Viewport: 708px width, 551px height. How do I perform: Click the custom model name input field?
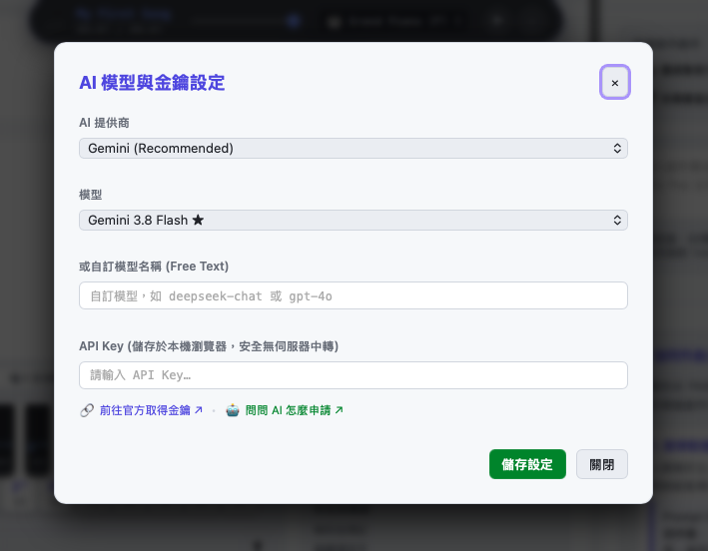pyautogui.click(x=354, y=295)
